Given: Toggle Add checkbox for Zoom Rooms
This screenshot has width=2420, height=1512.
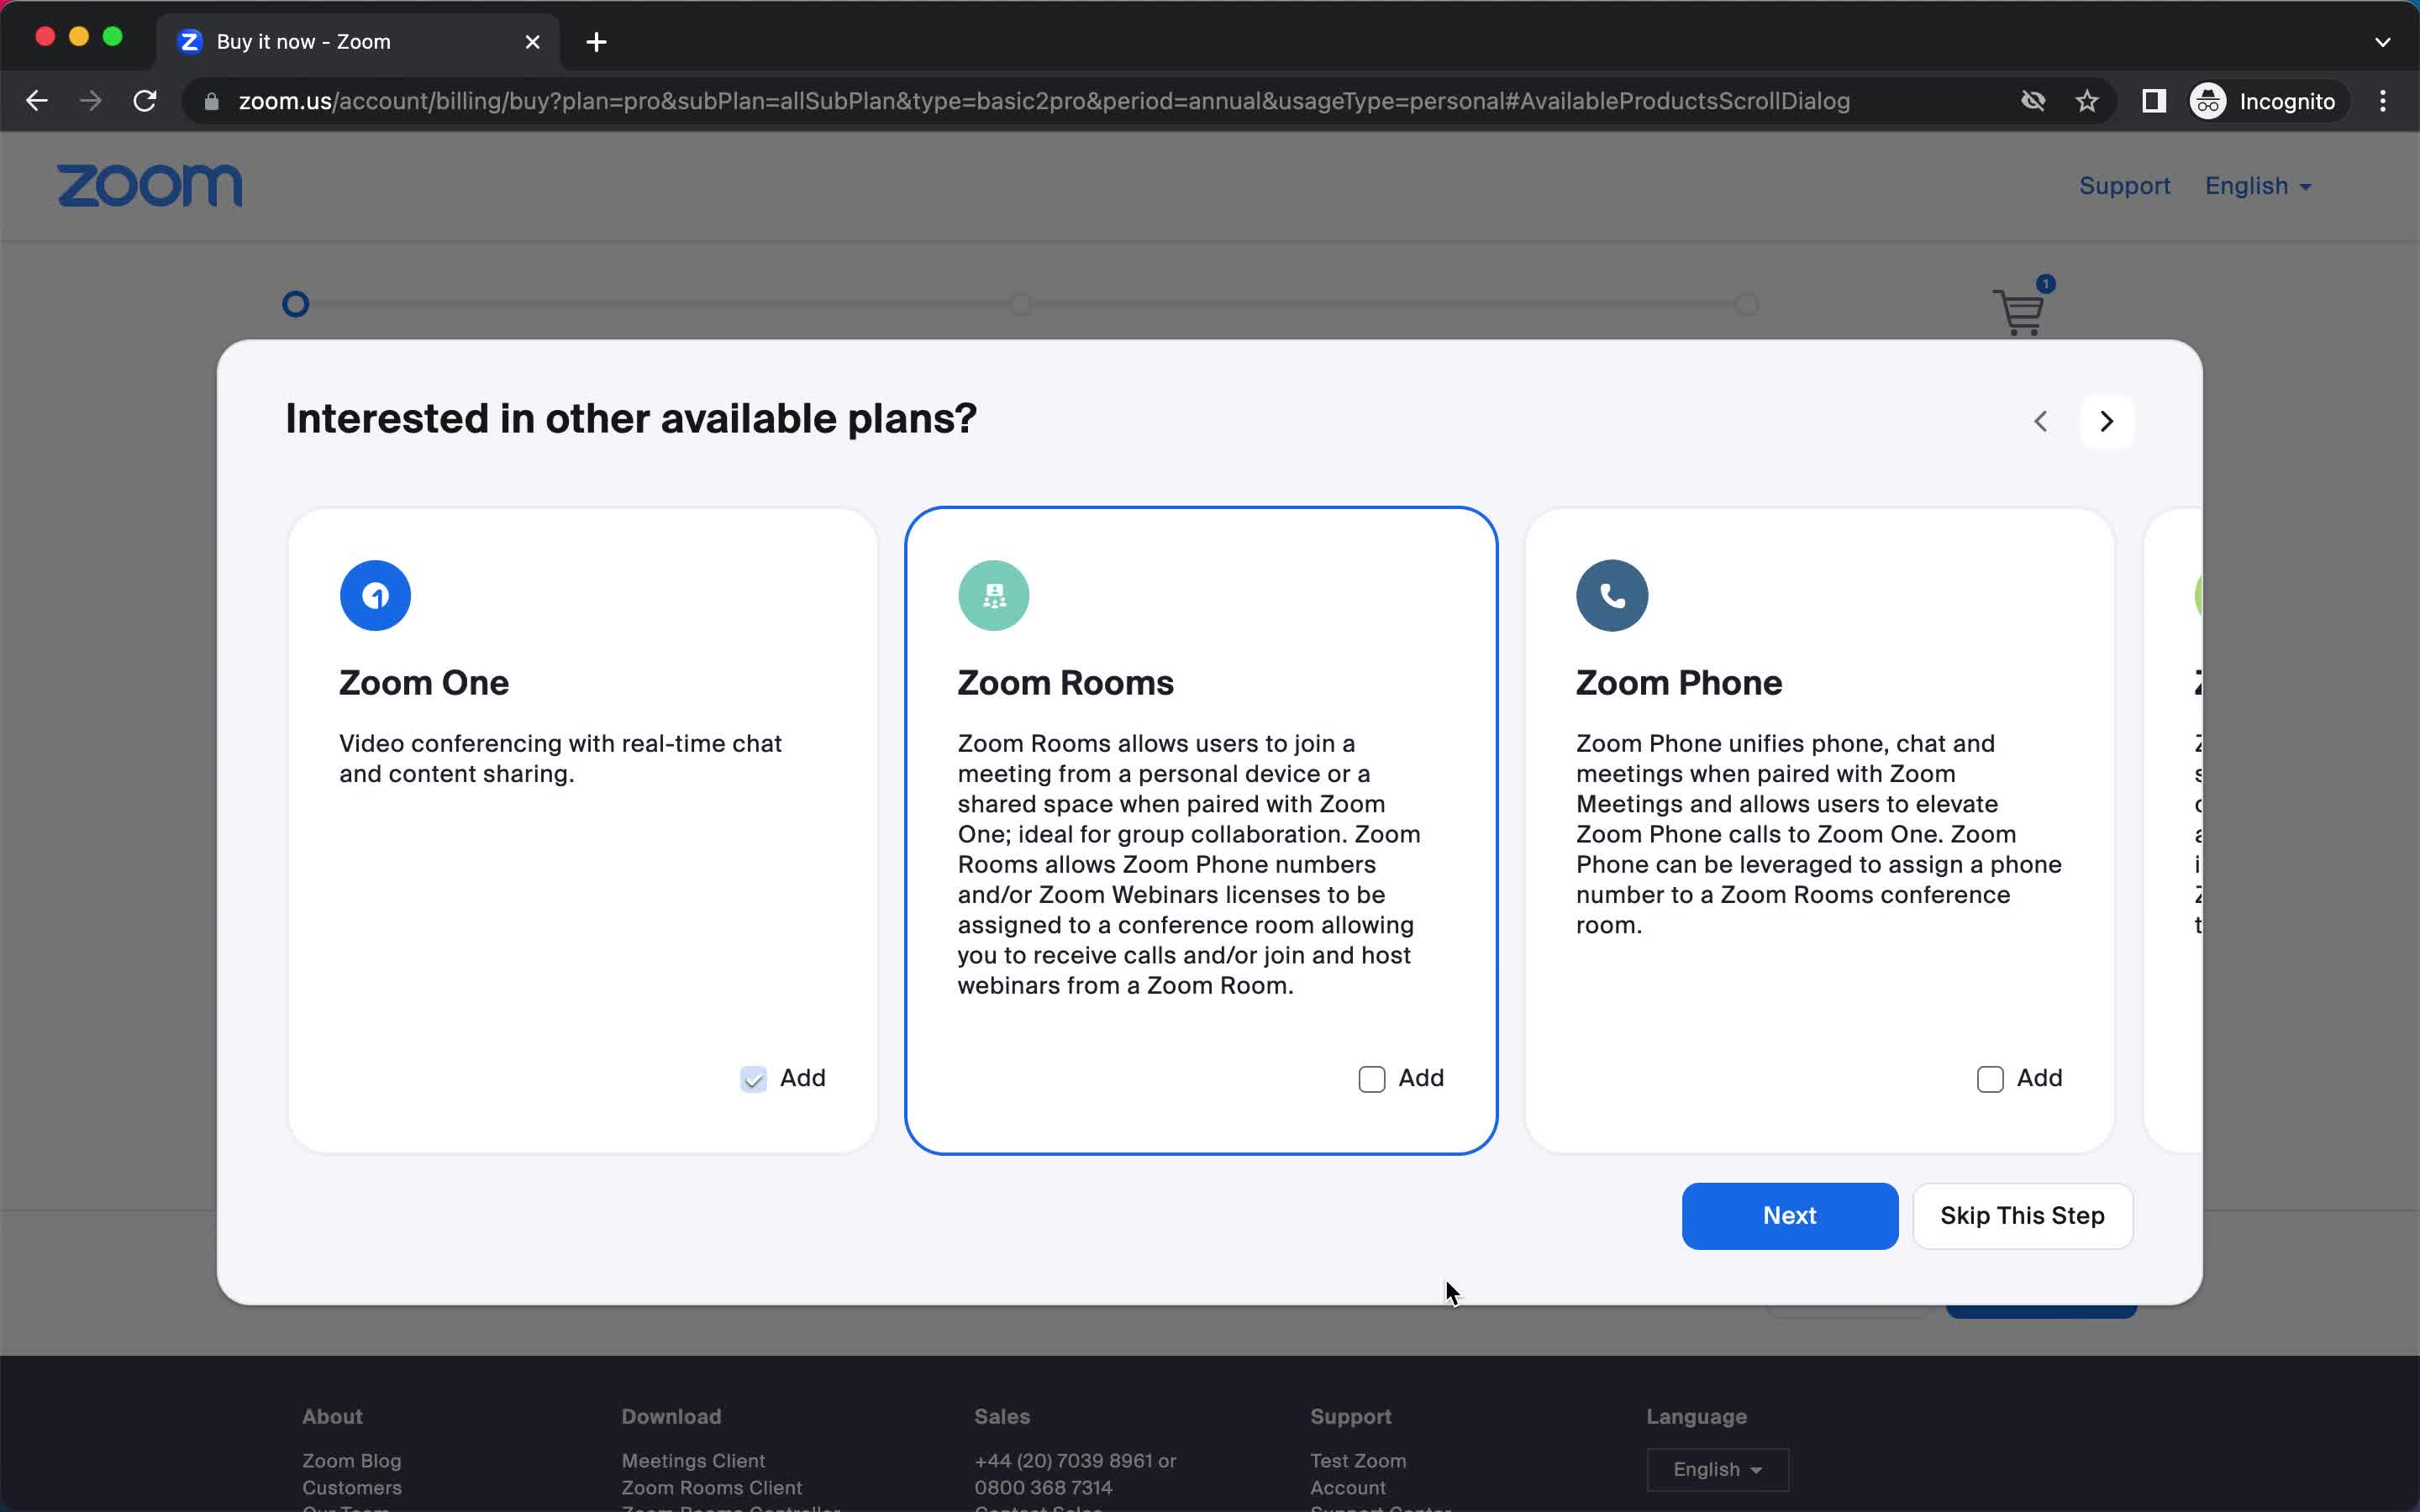Looking at the screenshot, I should coord(1371,1077).
